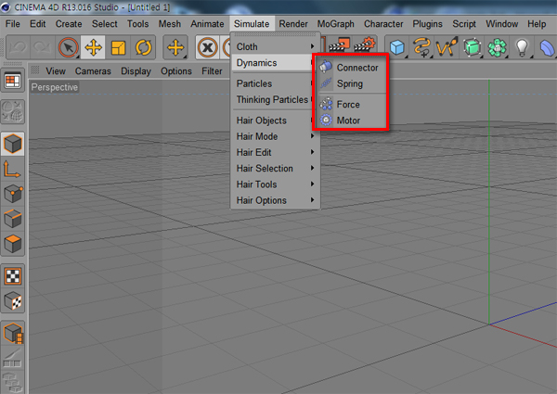
Task: Expand the Particles submenu
Action: click(272, 83)
